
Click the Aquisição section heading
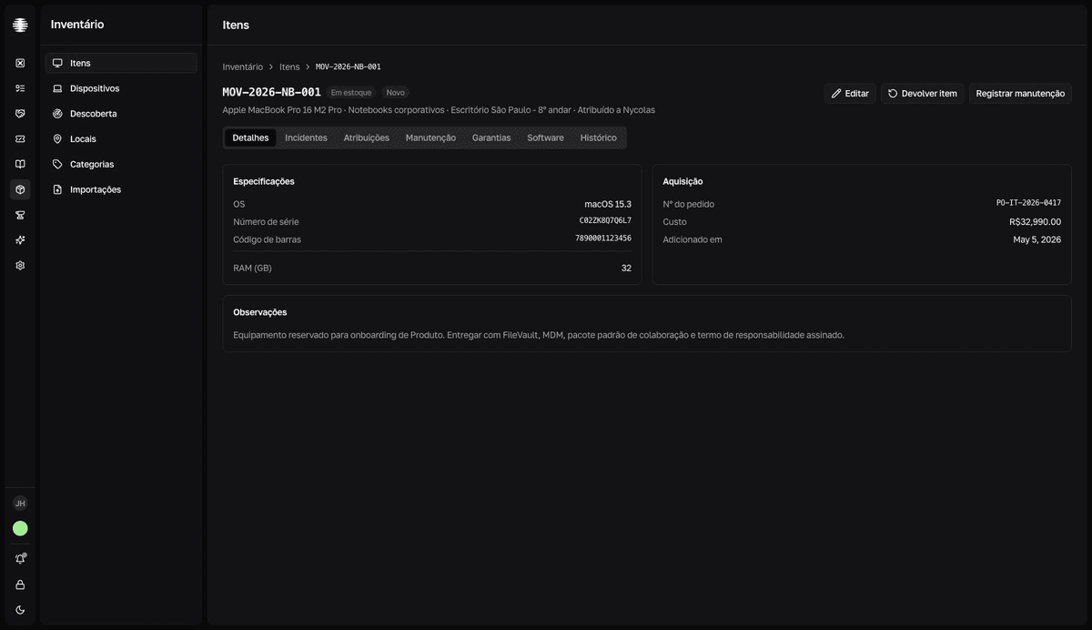click(682, 181)
